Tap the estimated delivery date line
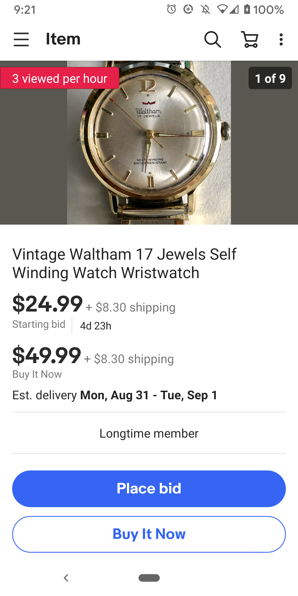The image size is (298, 596). 115,395
